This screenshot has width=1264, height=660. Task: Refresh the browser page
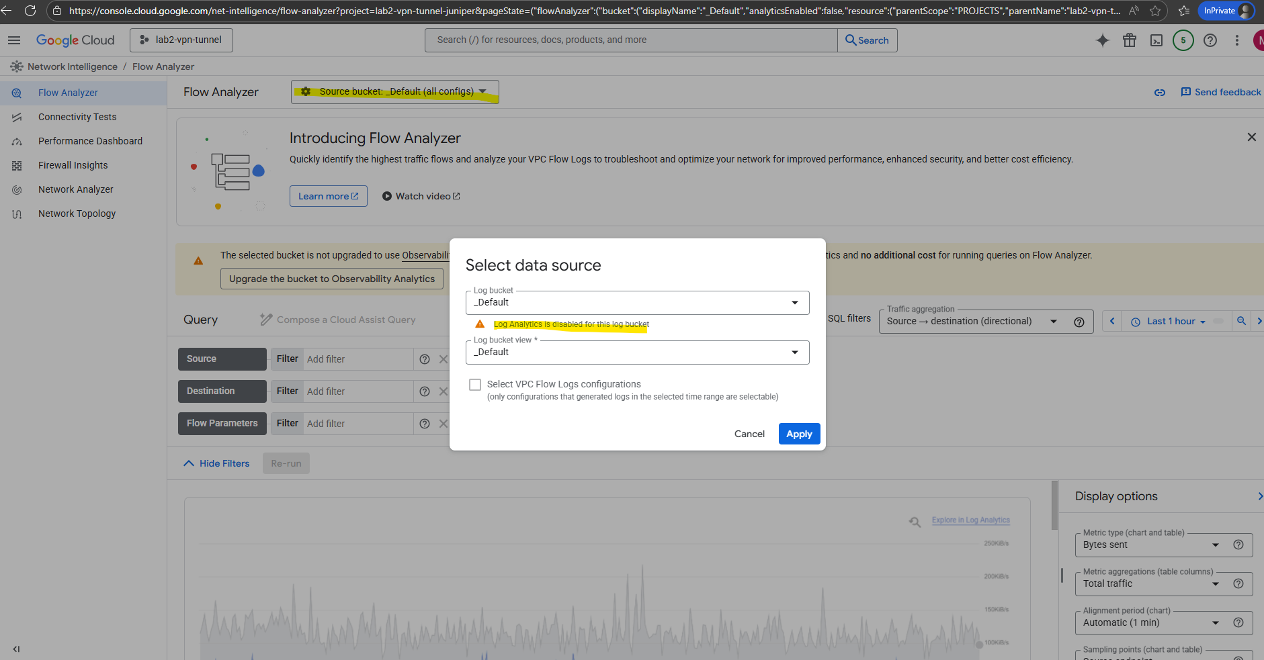[x=30, y=11]
